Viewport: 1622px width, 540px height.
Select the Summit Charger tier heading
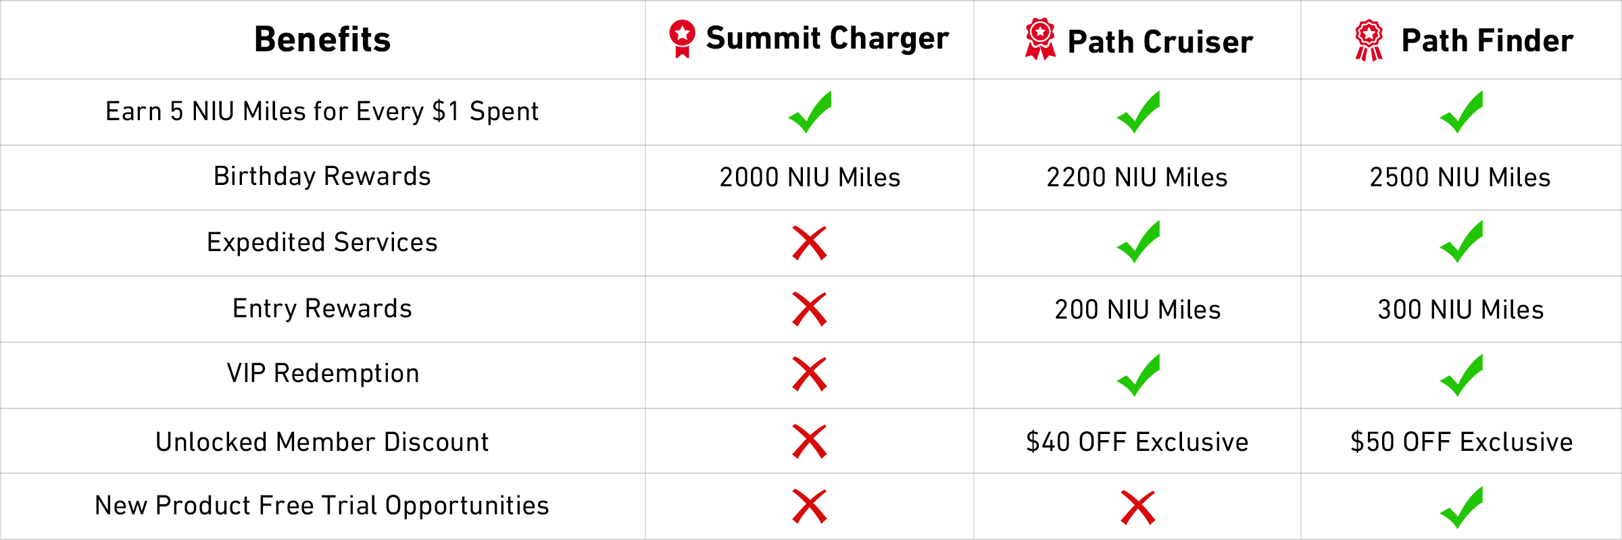827,38
